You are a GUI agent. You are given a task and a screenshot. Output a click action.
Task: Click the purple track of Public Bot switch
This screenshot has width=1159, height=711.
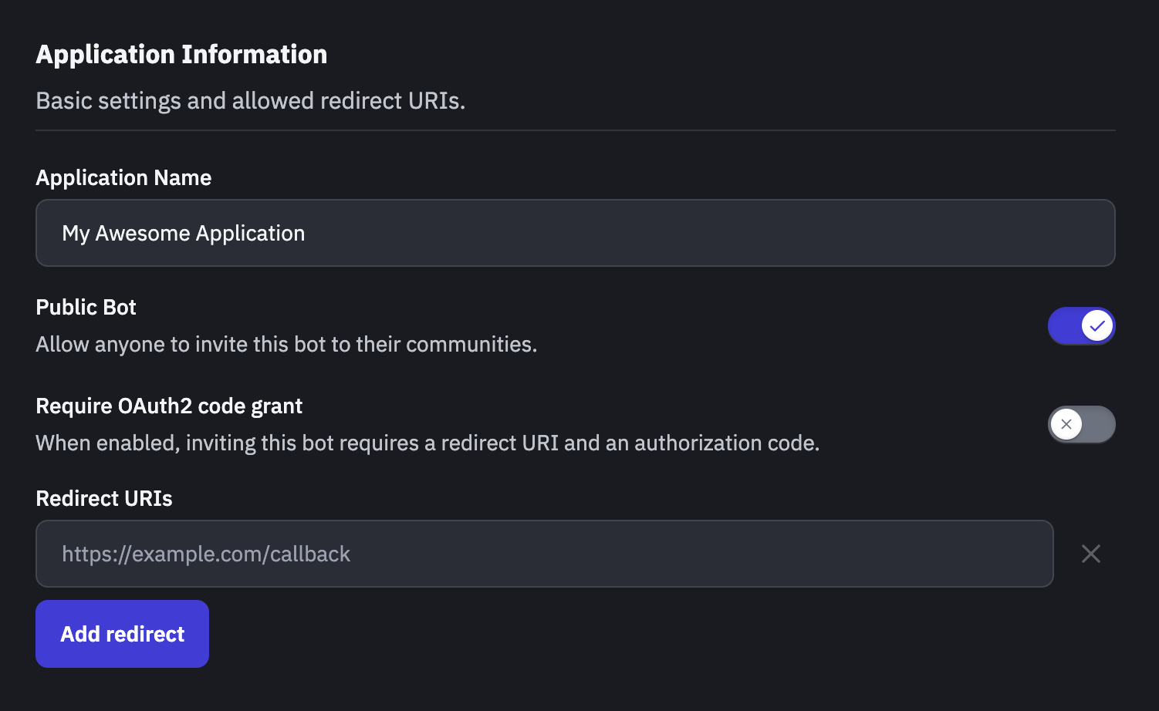click(1063, 325)
